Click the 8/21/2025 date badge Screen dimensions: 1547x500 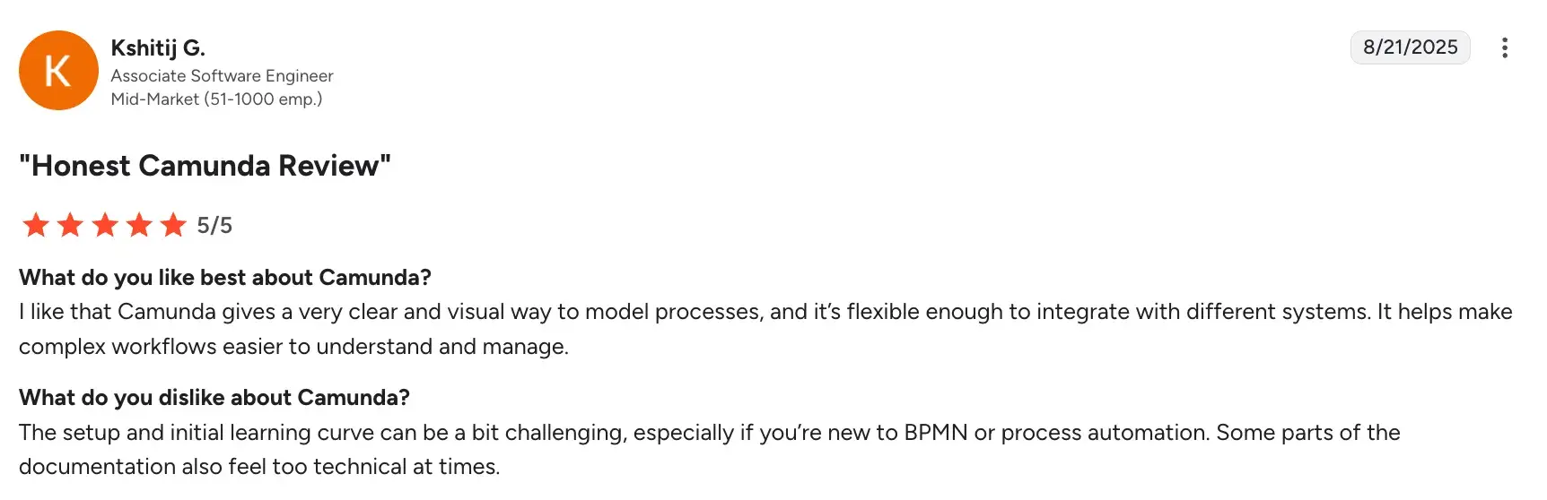pyautogui.click(x=1410, y=47)
